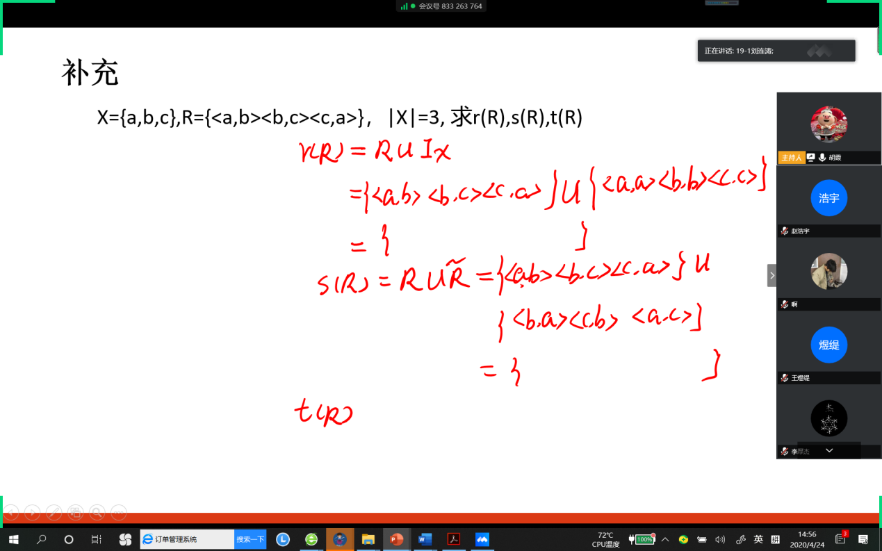The height and width of the screenshot is (551, 882).
Task: Click the 72℃ CPU temperature indicator
Action: coord(606,540)
